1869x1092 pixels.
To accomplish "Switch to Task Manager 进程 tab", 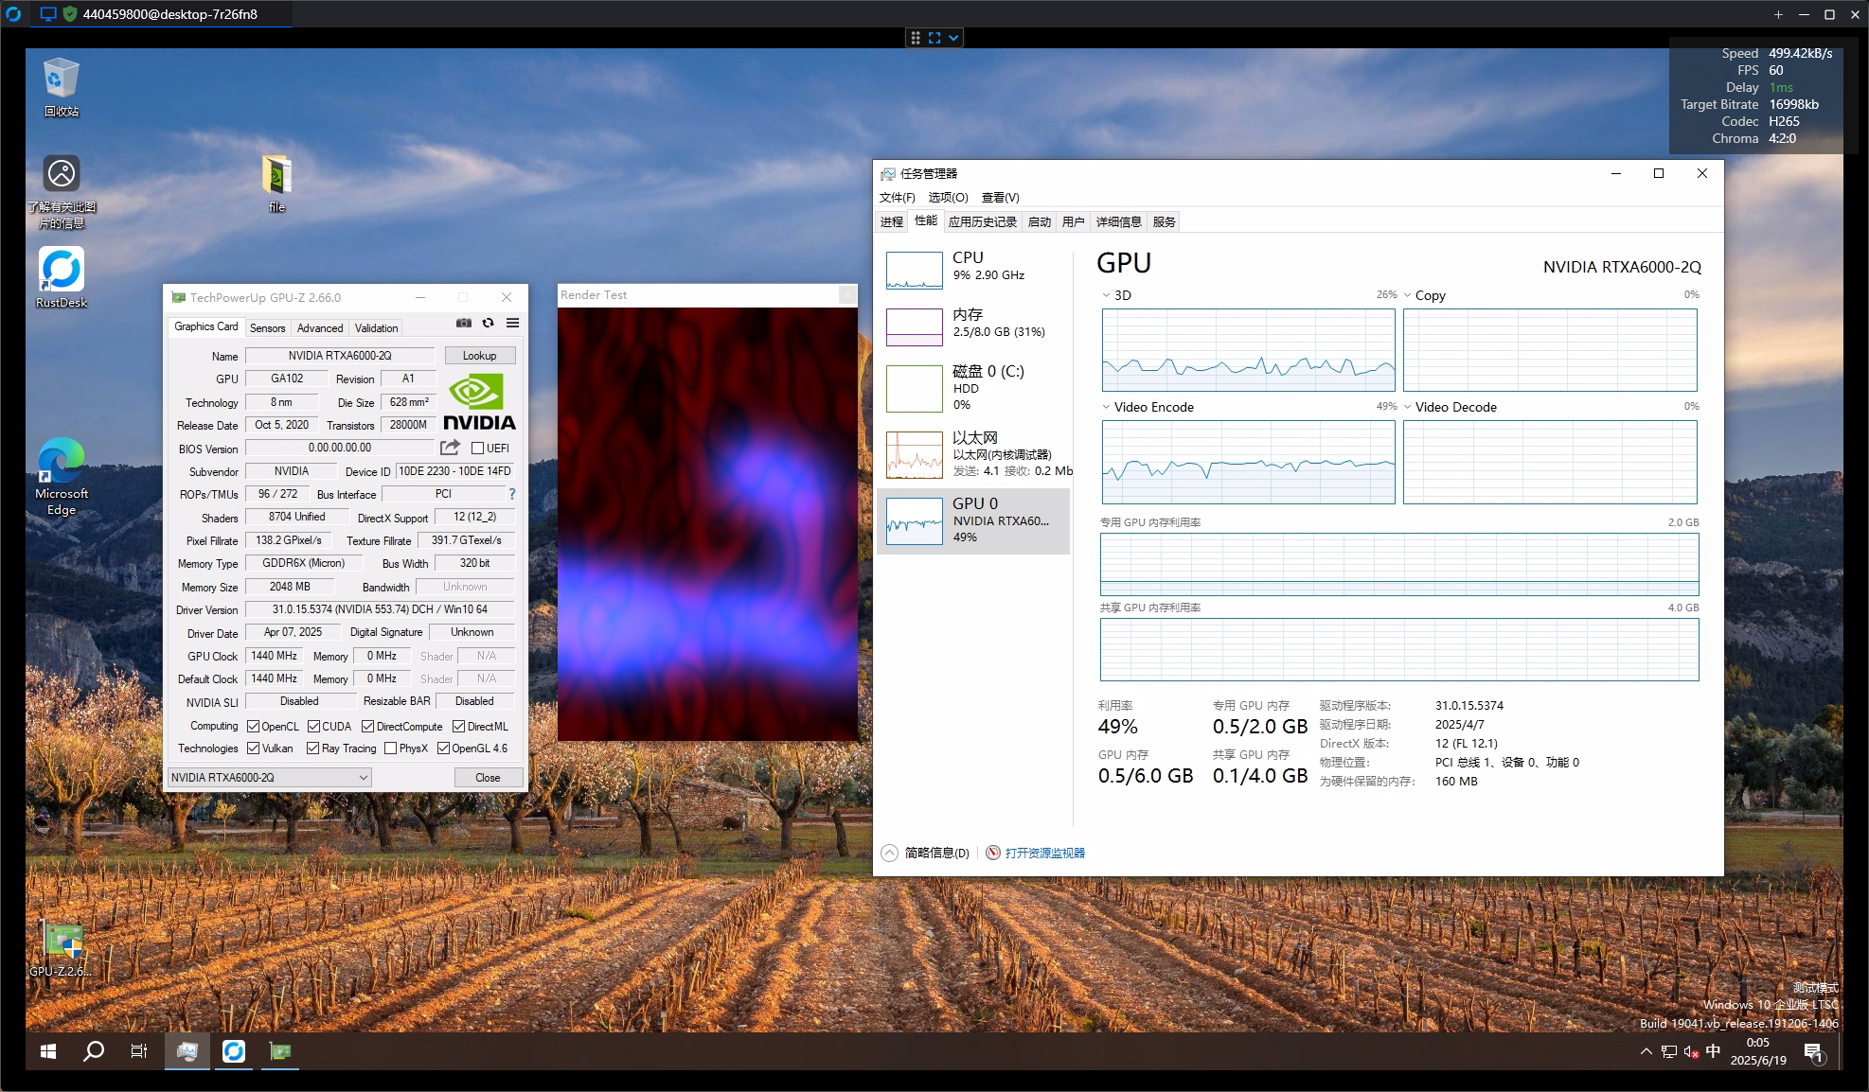I will 892,221.
